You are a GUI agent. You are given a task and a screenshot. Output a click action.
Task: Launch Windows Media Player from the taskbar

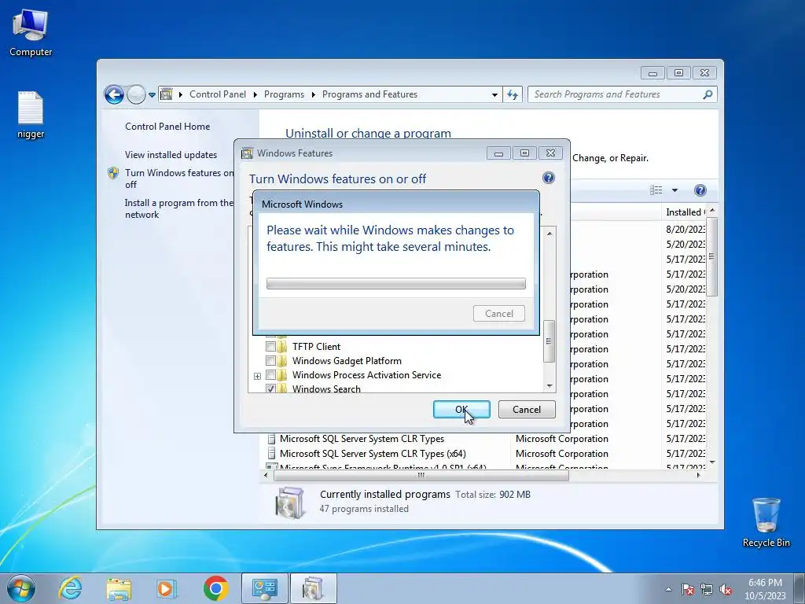[166, 588]
